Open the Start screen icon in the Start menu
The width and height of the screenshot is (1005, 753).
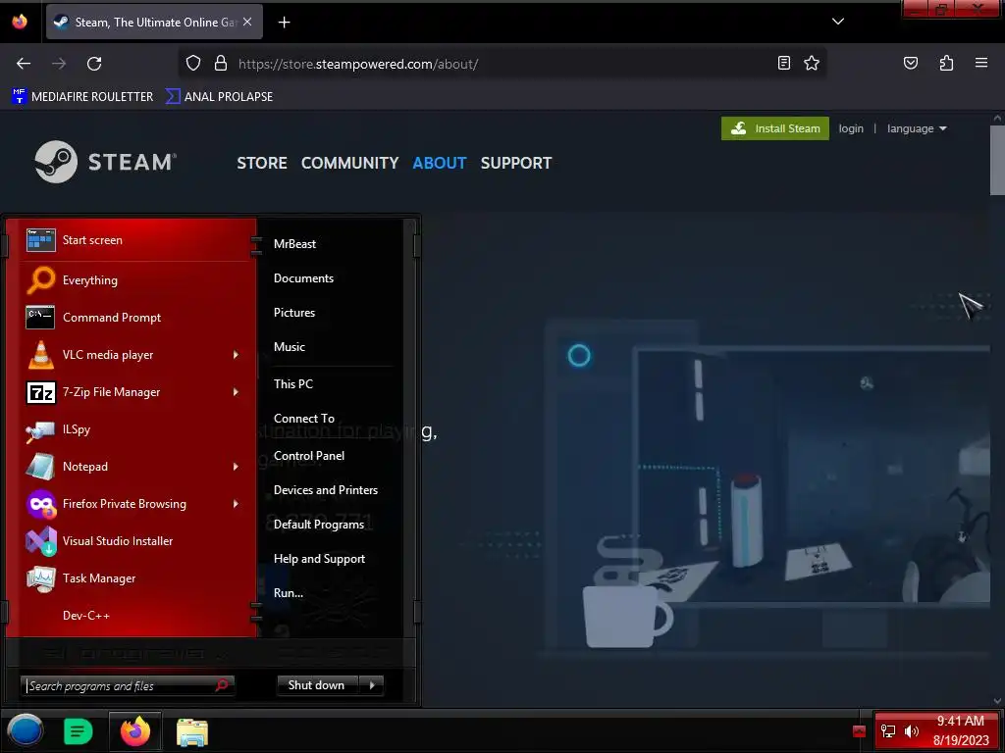pyautogui.click(x=40, y=240)
